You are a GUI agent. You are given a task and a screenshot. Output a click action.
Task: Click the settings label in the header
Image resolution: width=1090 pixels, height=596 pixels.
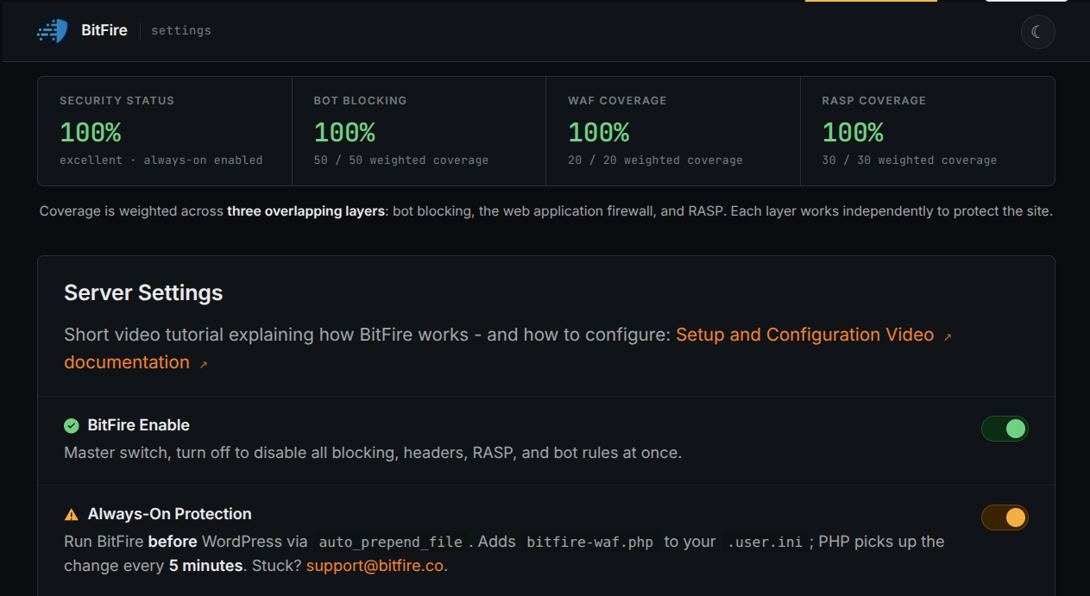point(181,30)
